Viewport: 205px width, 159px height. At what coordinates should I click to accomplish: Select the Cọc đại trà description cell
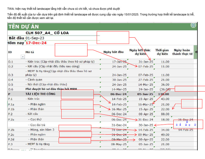[37, 125]
